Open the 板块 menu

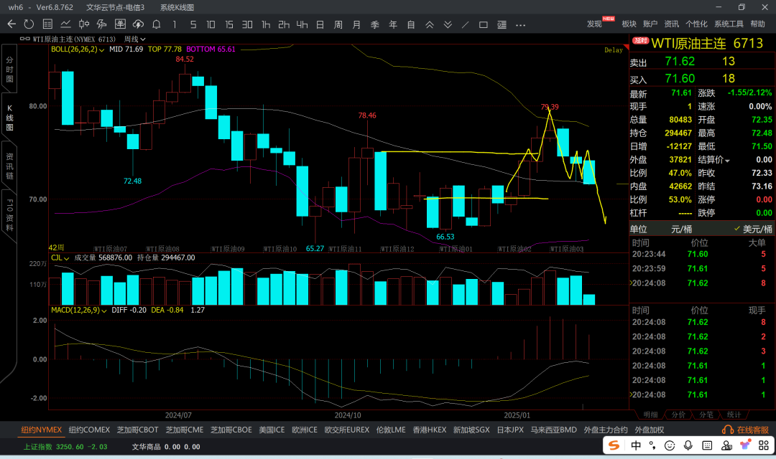click(629, 24)
